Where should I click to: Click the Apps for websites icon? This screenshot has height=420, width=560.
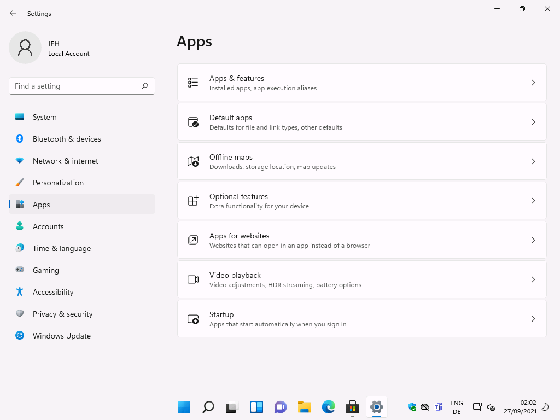point(193,240)
